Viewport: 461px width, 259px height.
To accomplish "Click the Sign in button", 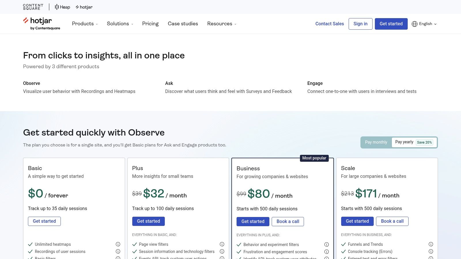I will [x=360, y=24].
